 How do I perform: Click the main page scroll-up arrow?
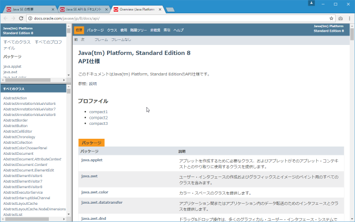tap(352, 26)
